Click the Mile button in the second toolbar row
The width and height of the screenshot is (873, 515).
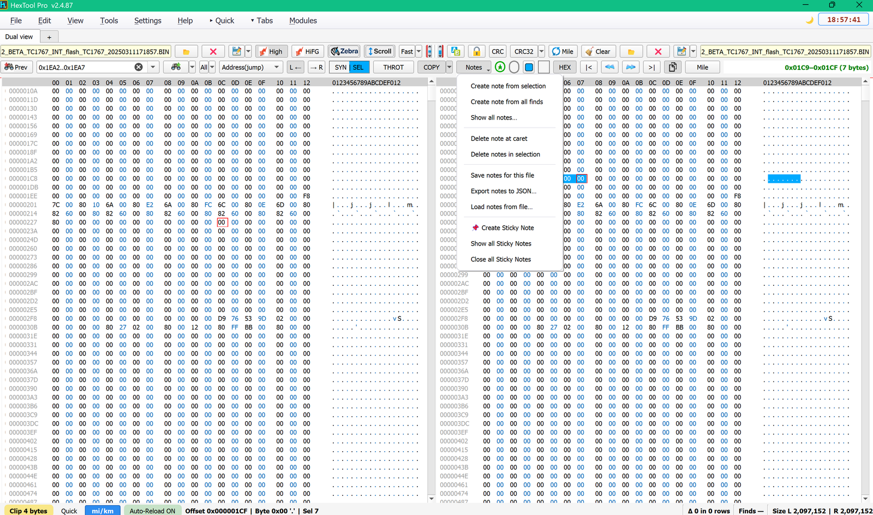[702, 67]
